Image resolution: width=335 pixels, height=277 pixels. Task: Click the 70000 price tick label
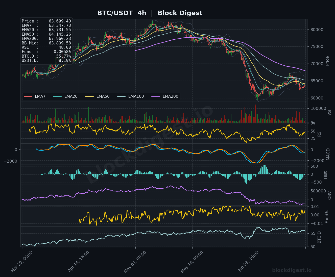[x=317, y=64]
